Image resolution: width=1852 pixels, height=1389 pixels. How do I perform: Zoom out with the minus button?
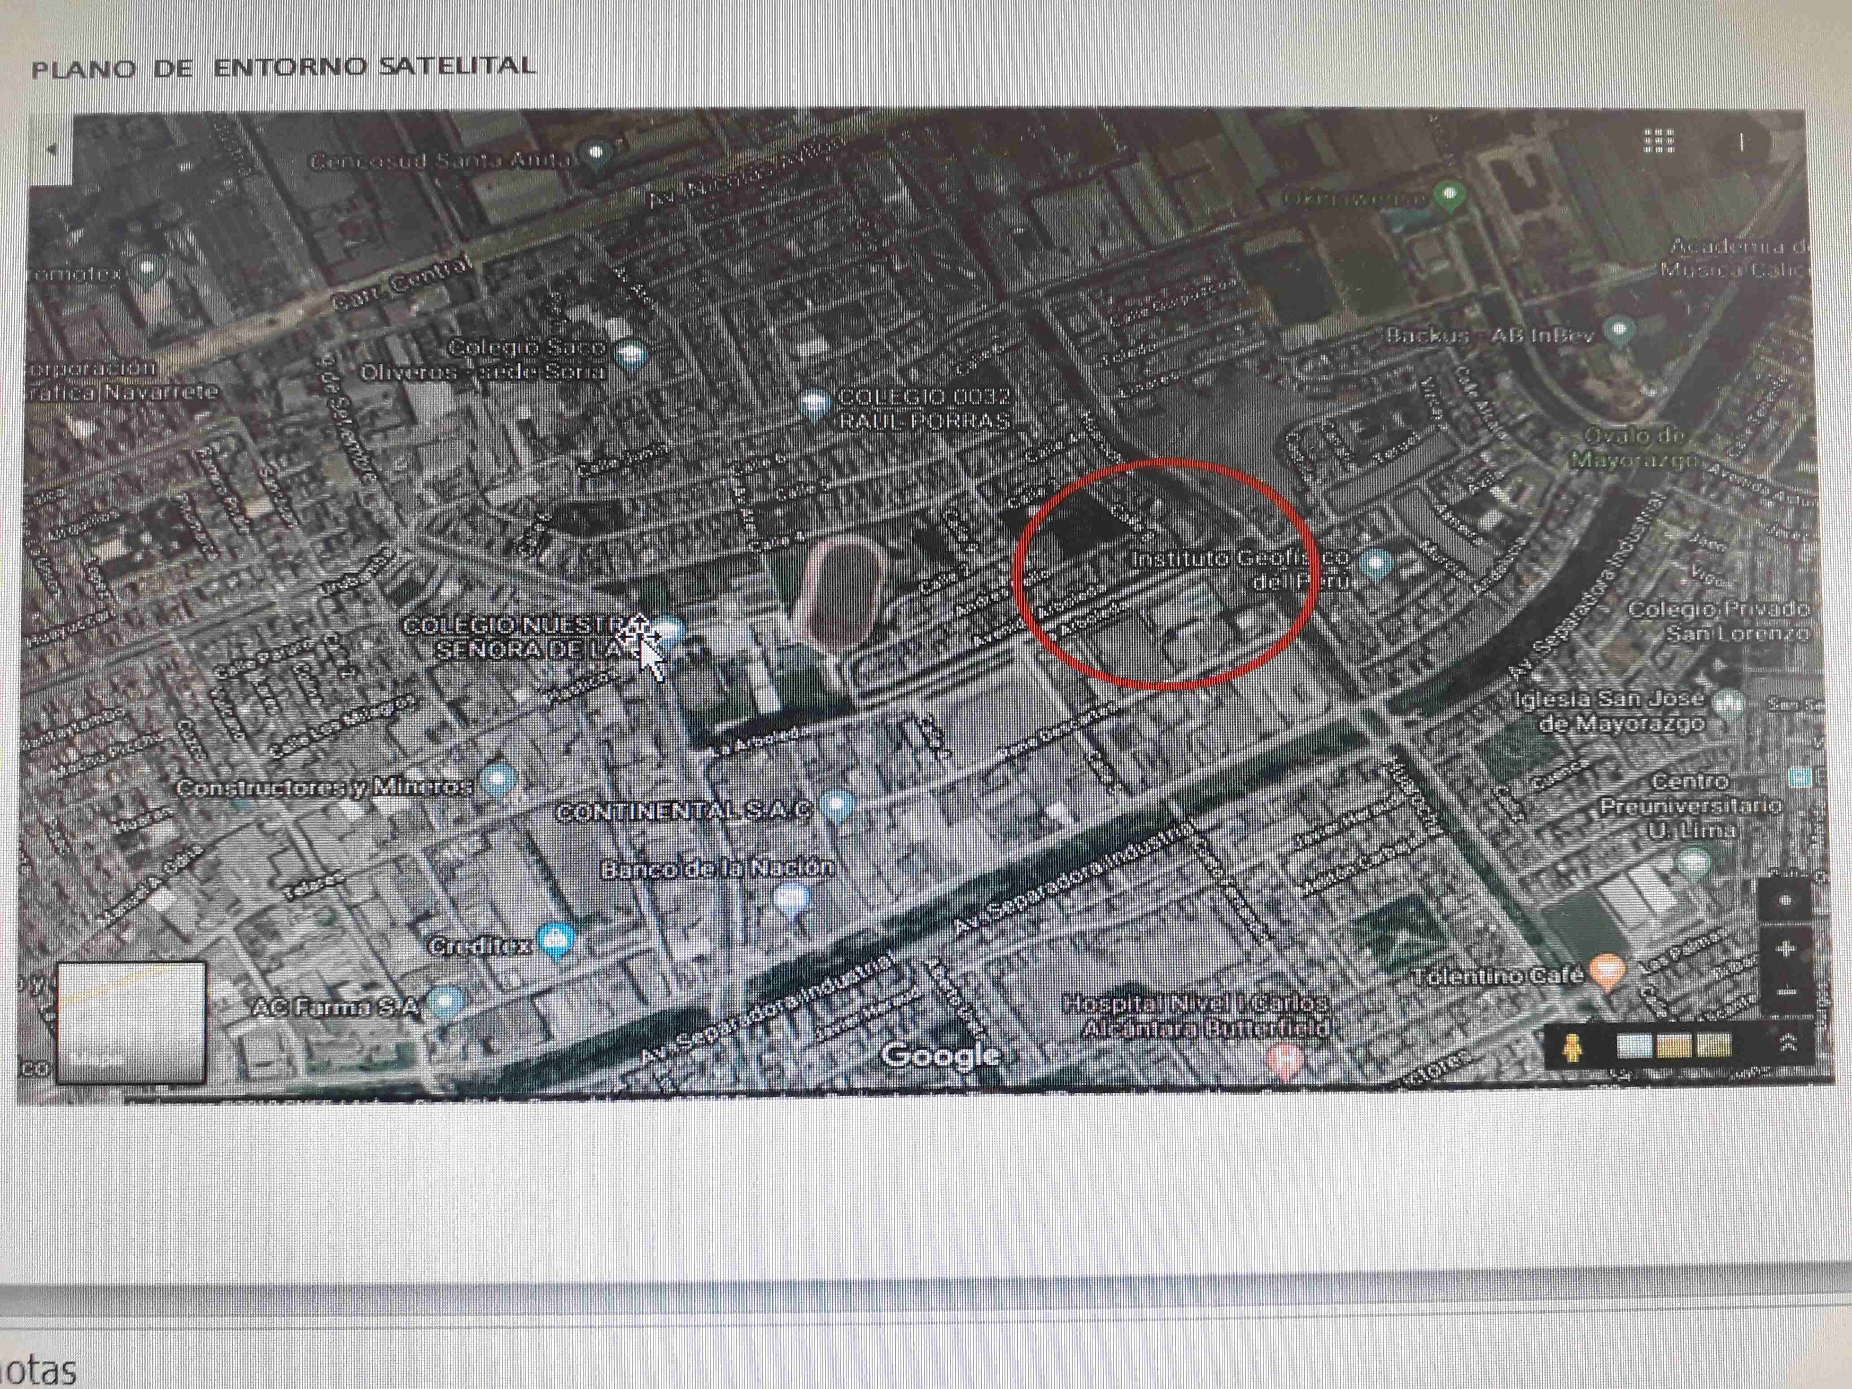point(1786,992)
